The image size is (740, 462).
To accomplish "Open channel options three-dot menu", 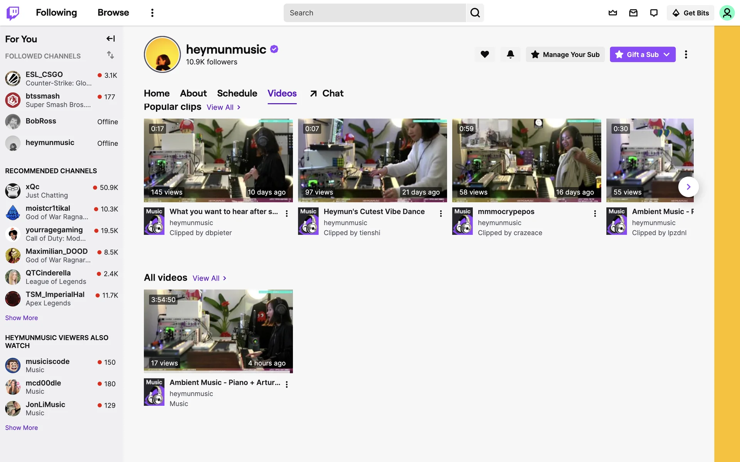I will (x=686, y=54).
